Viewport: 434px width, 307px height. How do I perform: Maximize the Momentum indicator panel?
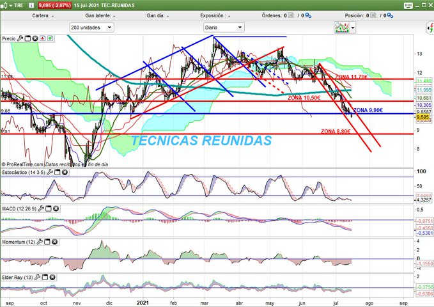pos(47,242)
